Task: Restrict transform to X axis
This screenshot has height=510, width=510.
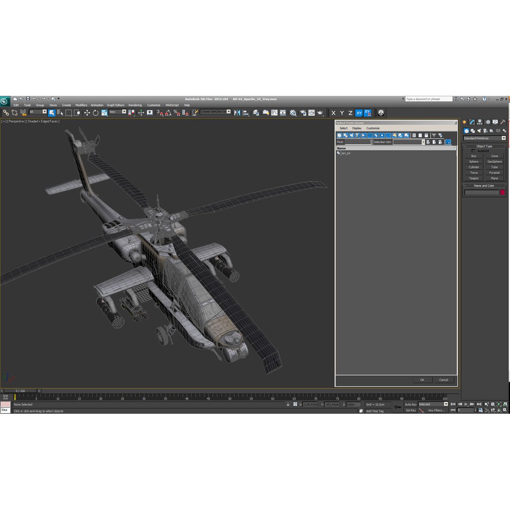Action: 333,113
